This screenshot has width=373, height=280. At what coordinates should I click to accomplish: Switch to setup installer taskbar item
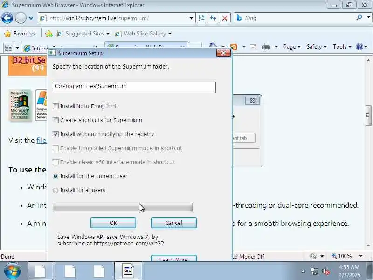[x=129, y=271]
